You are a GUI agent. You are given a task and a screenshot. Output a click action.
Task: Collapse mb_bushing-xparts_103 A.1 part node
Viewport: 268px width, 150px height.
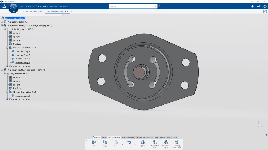pyautogui.click(x=5, y=29)
